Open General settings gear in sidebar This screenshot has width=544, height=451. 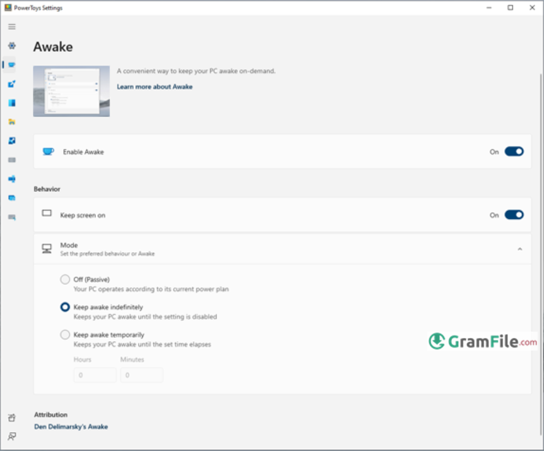pos(12,45)
